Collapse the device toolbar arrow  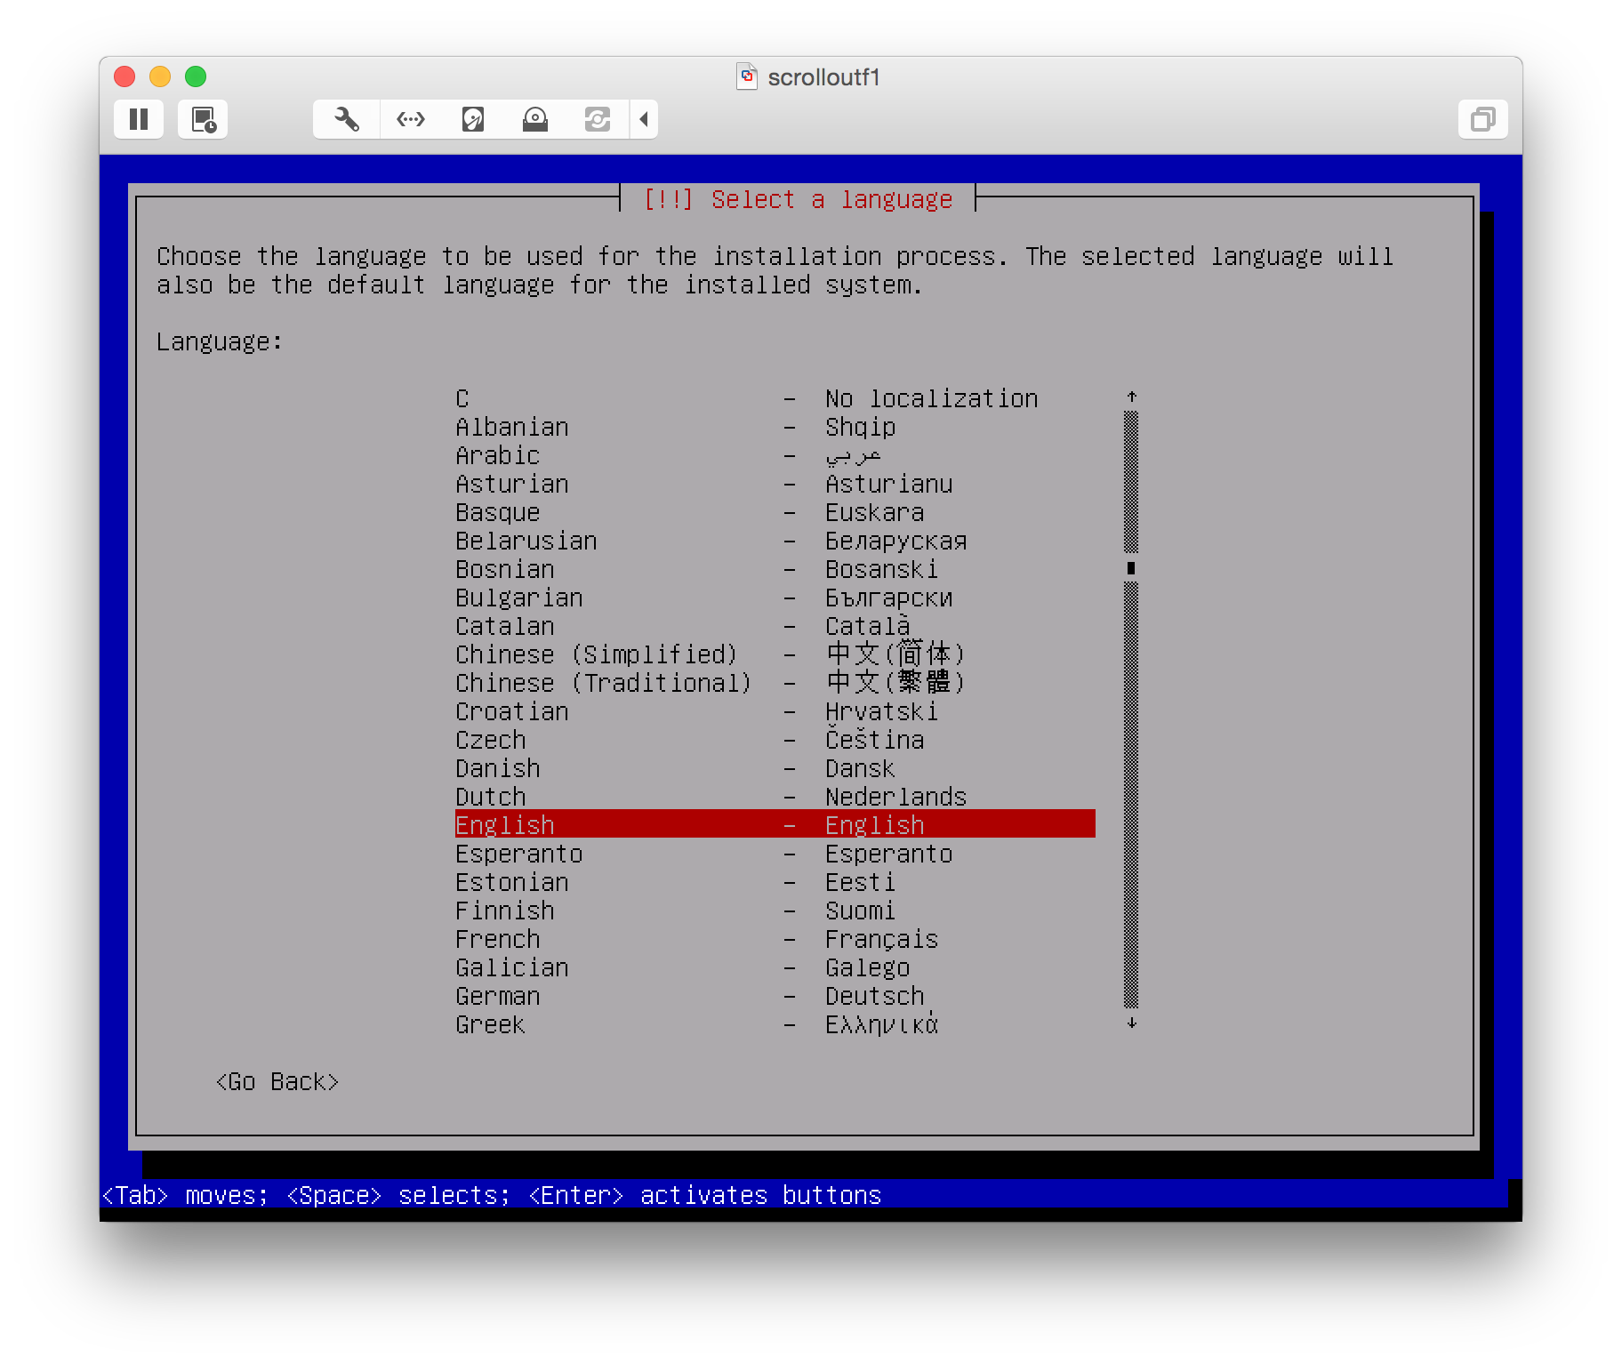(x=644, y=119)
